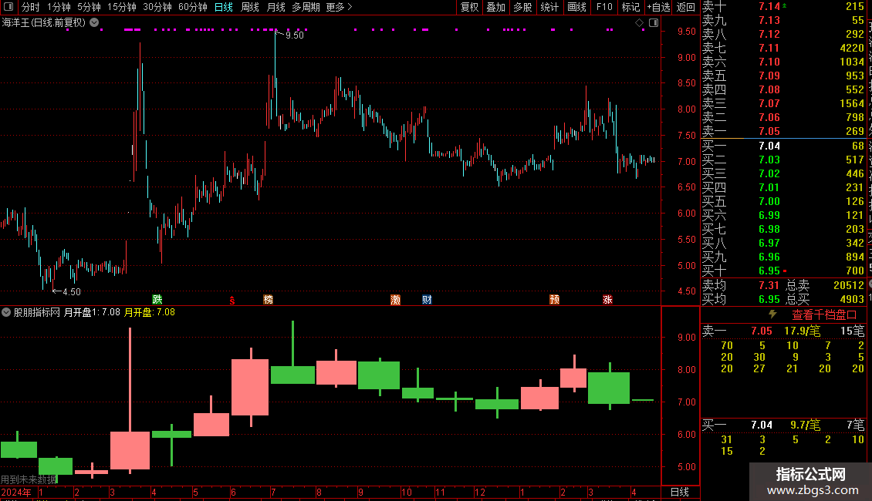
Task: Click the 买五 7.00 order row
Action: pos(783,201)
